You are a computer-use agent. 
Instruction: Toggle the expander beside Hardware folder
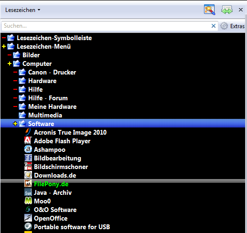click(x=15, y=81)
